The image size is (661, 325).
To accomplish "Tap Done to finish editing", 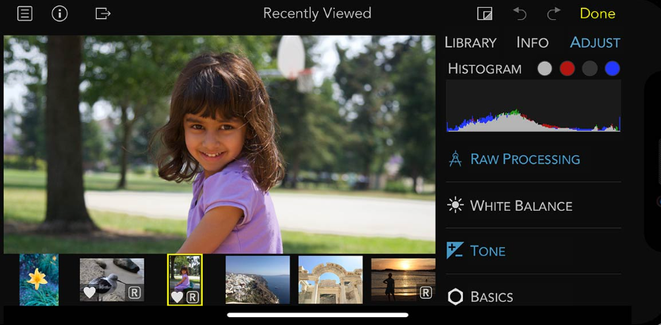I will (x=598, y=13).
